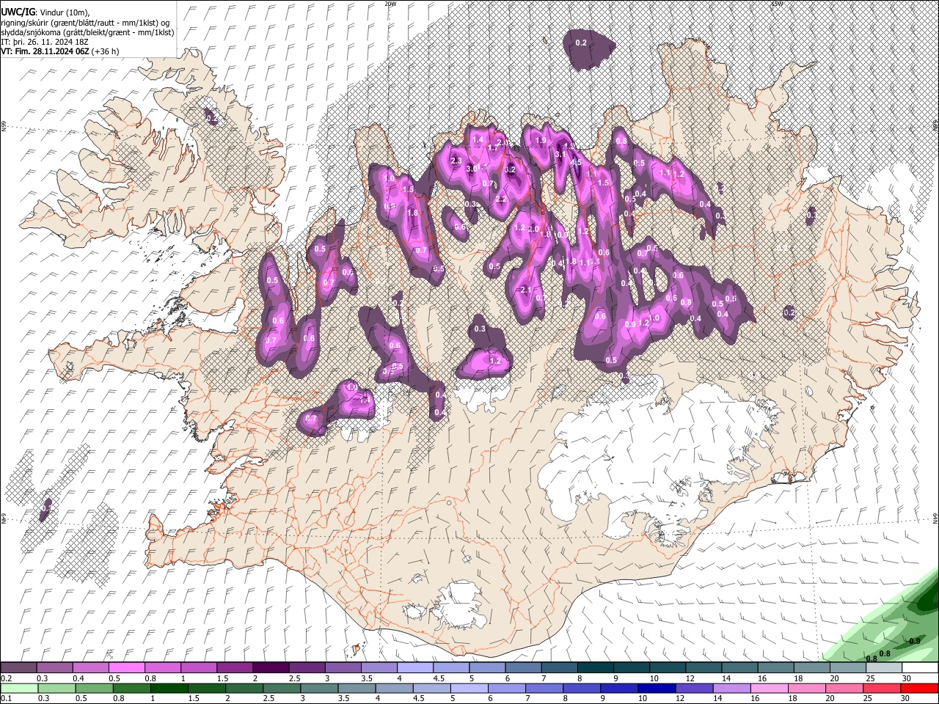Click the darkest purple 0.2 legend swatch
The height and width of the screenshot is (704, 939).
[x=18, y=668]
